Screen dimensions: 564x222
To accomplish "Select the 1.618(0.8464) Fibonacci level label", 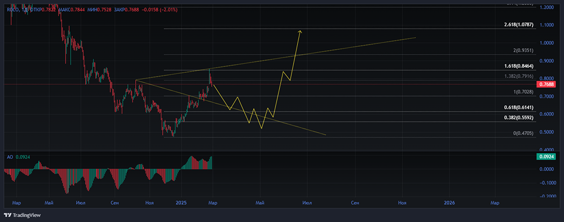I will click(519, 66).
